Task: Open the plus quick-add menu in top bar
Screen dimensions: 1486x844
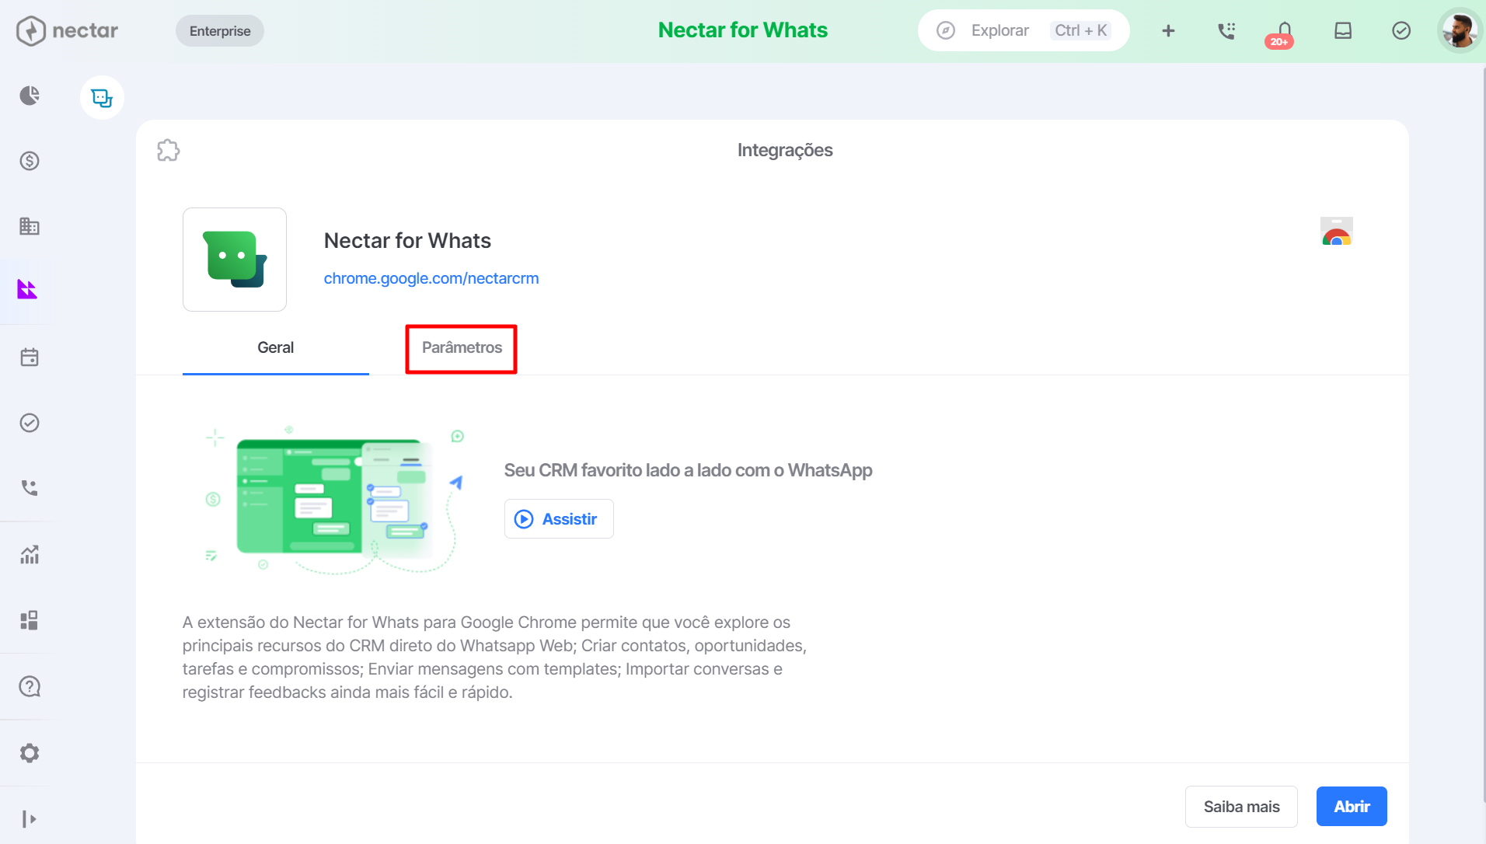Action: 1168,31
